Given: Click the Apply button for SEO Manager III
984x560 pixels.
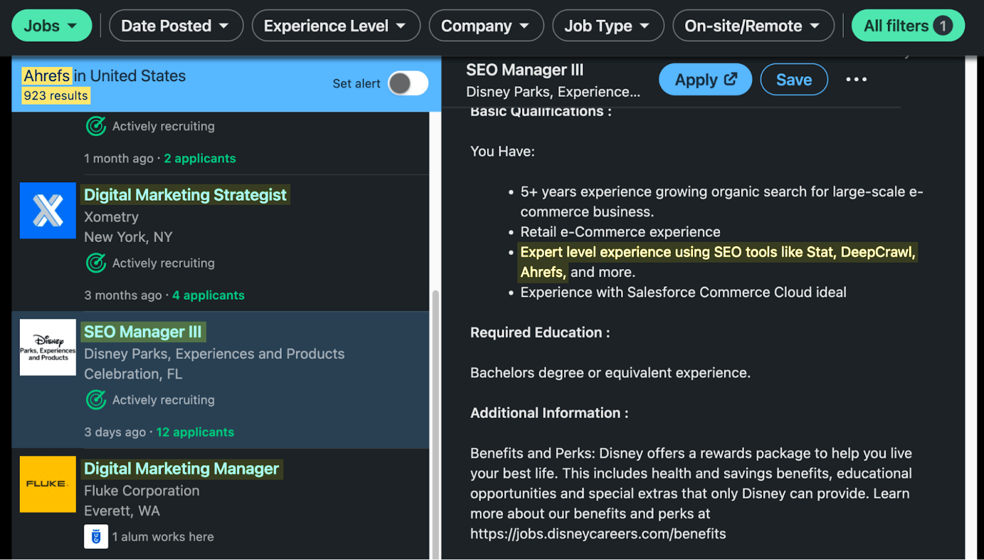Looking at the screenshot, I should (705, 79).
